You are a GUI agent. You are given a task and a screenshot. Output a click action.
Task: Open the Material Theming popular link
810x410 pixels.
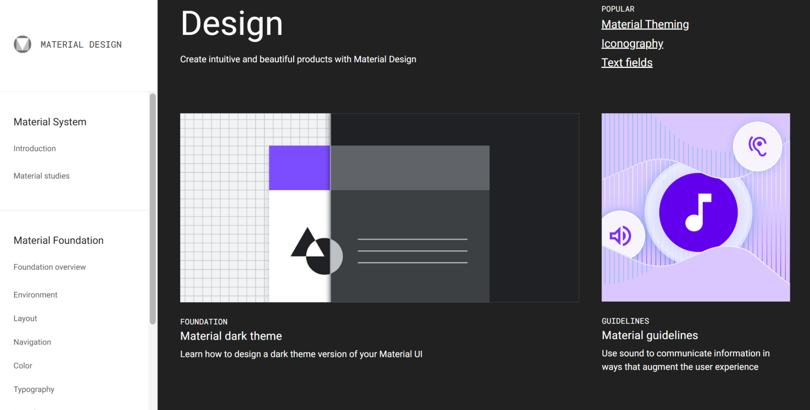(x=645, y=24)
